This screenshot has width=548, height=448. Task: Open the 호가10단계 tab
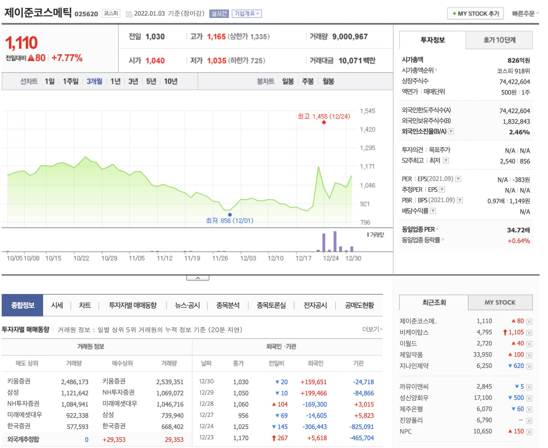pos(499,40)
